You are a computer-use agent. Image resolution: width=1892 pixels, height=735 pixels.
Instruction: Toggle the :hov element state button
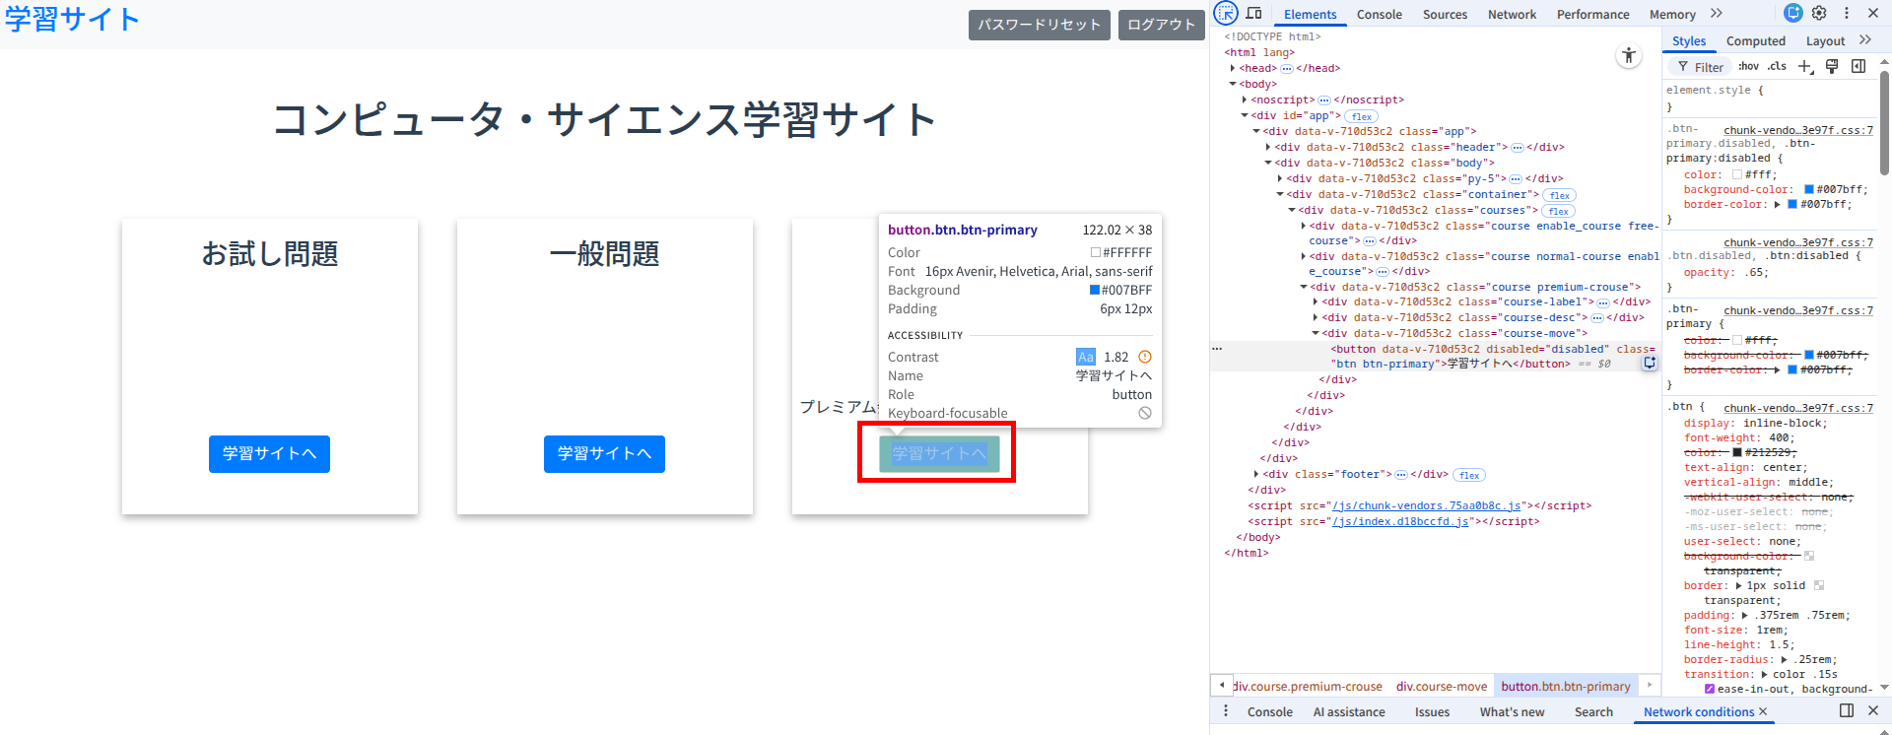tap(1748, 66)
